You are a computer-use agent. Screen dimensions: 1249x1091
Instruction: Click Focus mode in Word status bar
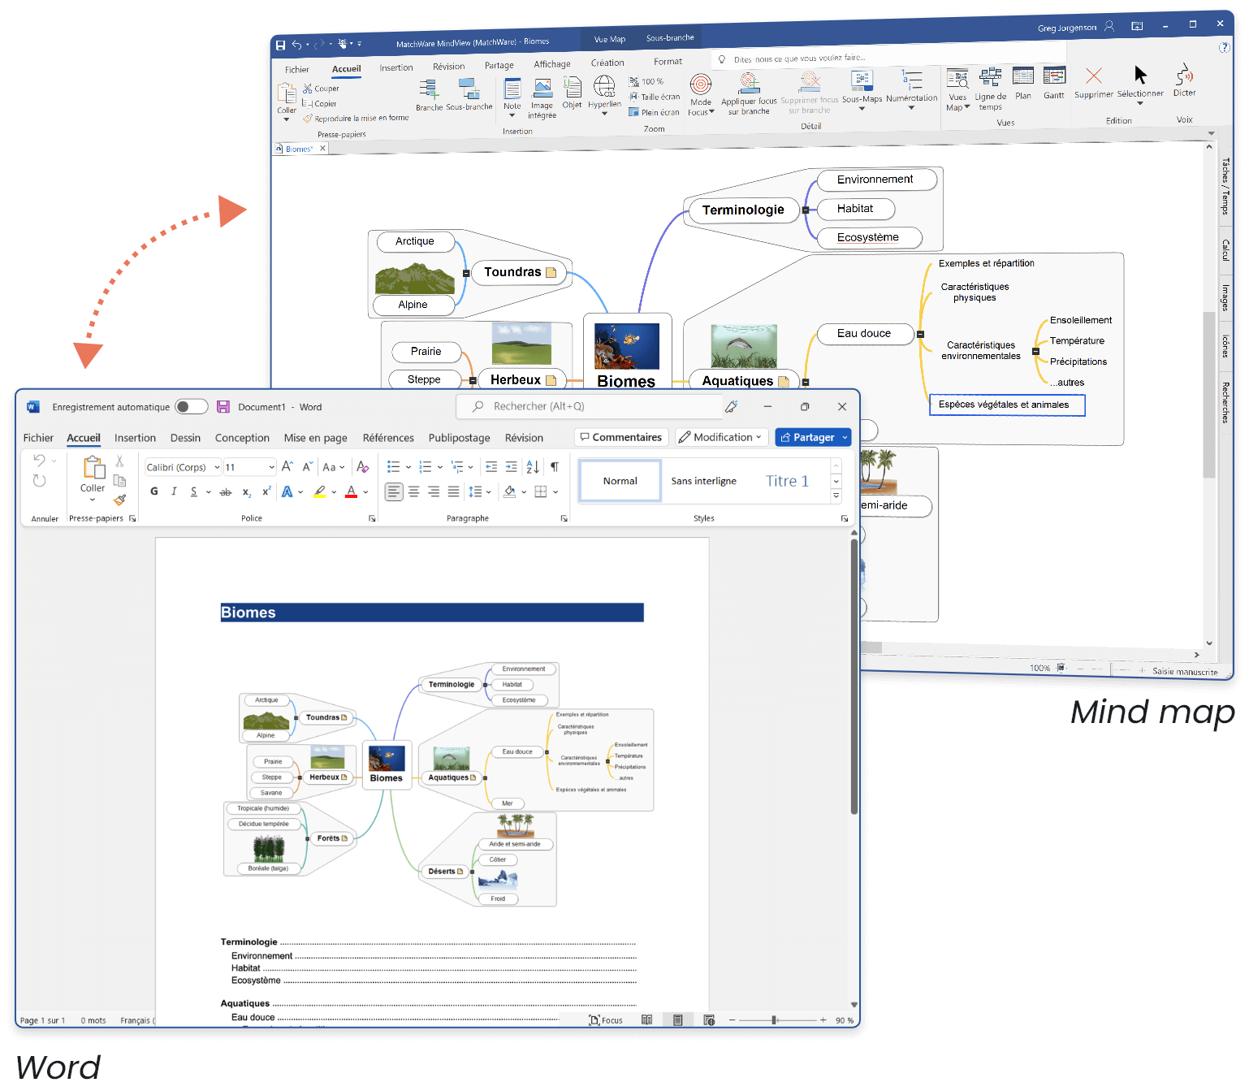tap(606, 1020)
